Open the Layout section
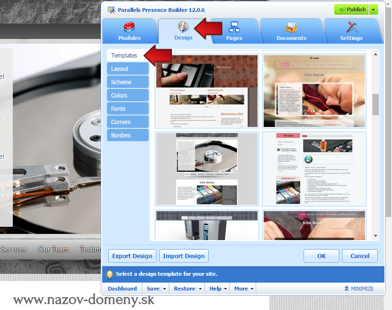This screenshot has width=392, height=310. (x=128, y=68)
